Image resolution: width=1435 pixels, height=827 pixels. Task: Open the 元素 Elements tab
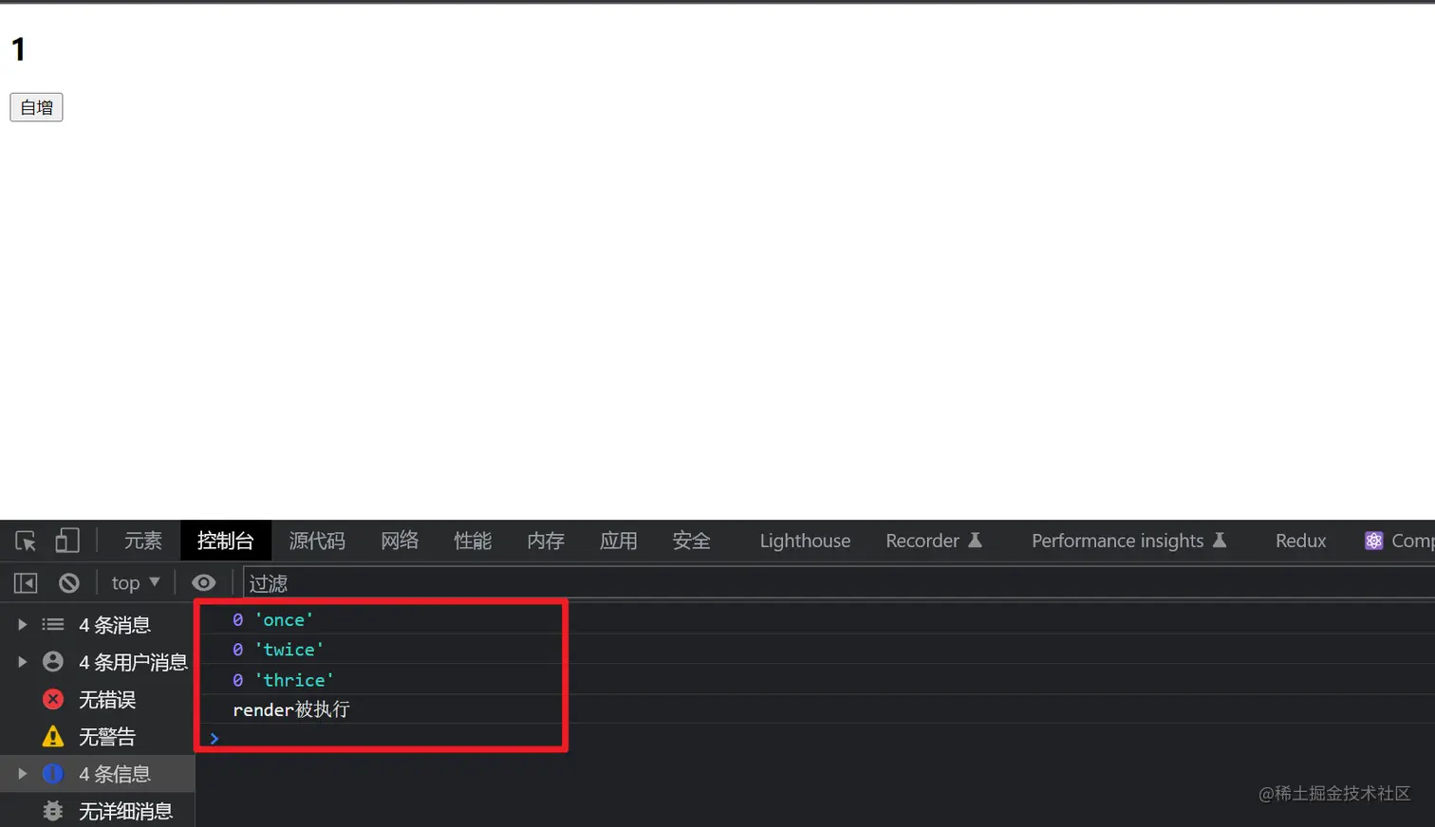coord(143,541)
